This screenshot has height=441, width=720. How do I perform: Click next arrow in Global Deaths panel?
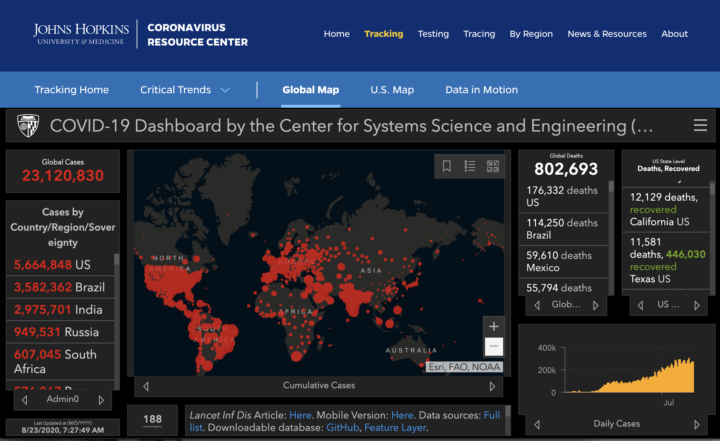coord(596,305)
